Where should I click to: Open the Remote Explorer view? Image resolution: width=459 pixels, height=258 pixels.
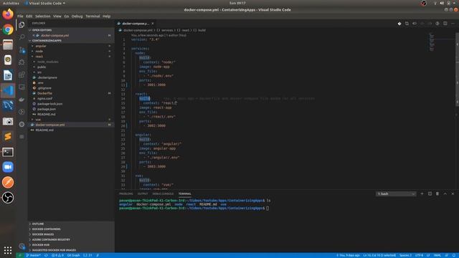click(22, 87)
